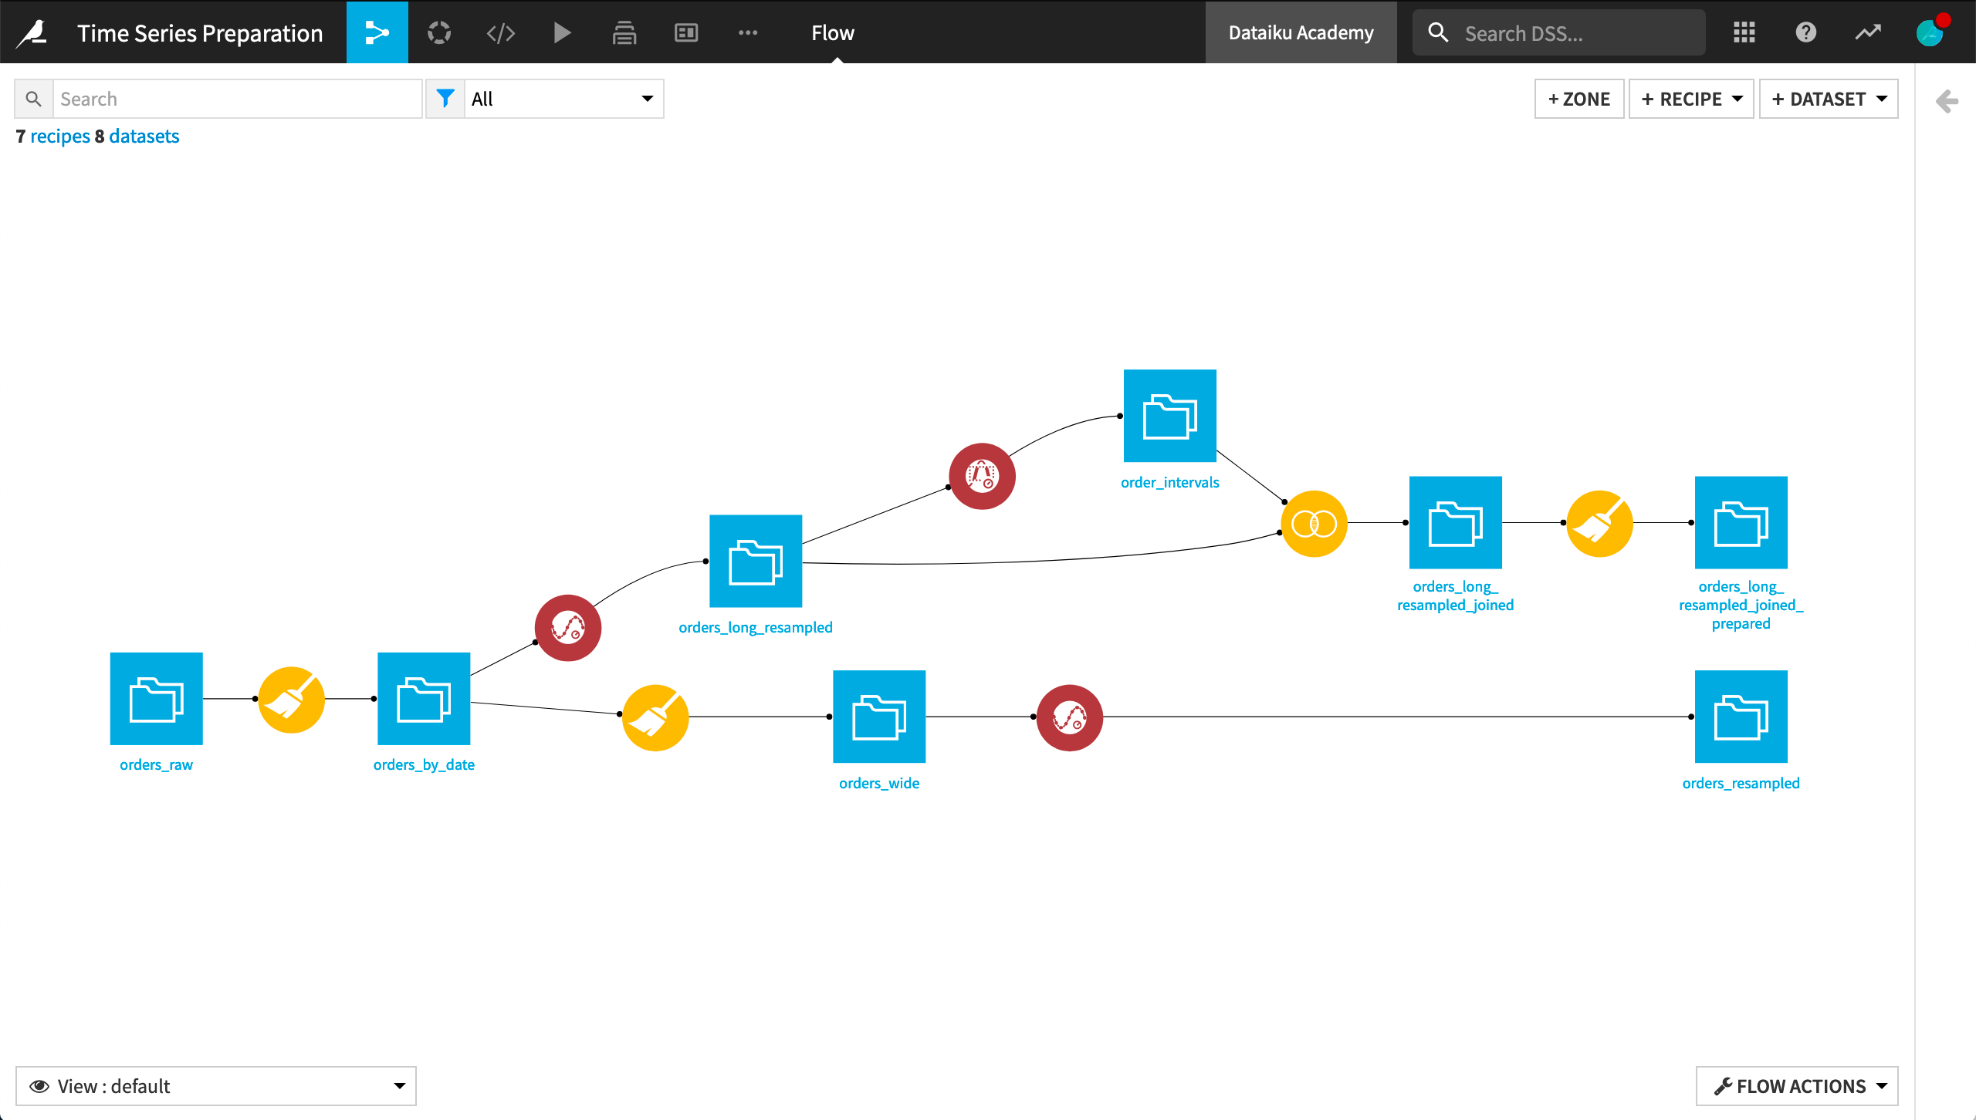This screenshot has height=1120, width=1976.
Task: Click the Dataiku bird logo
Action: coord(29,32)
